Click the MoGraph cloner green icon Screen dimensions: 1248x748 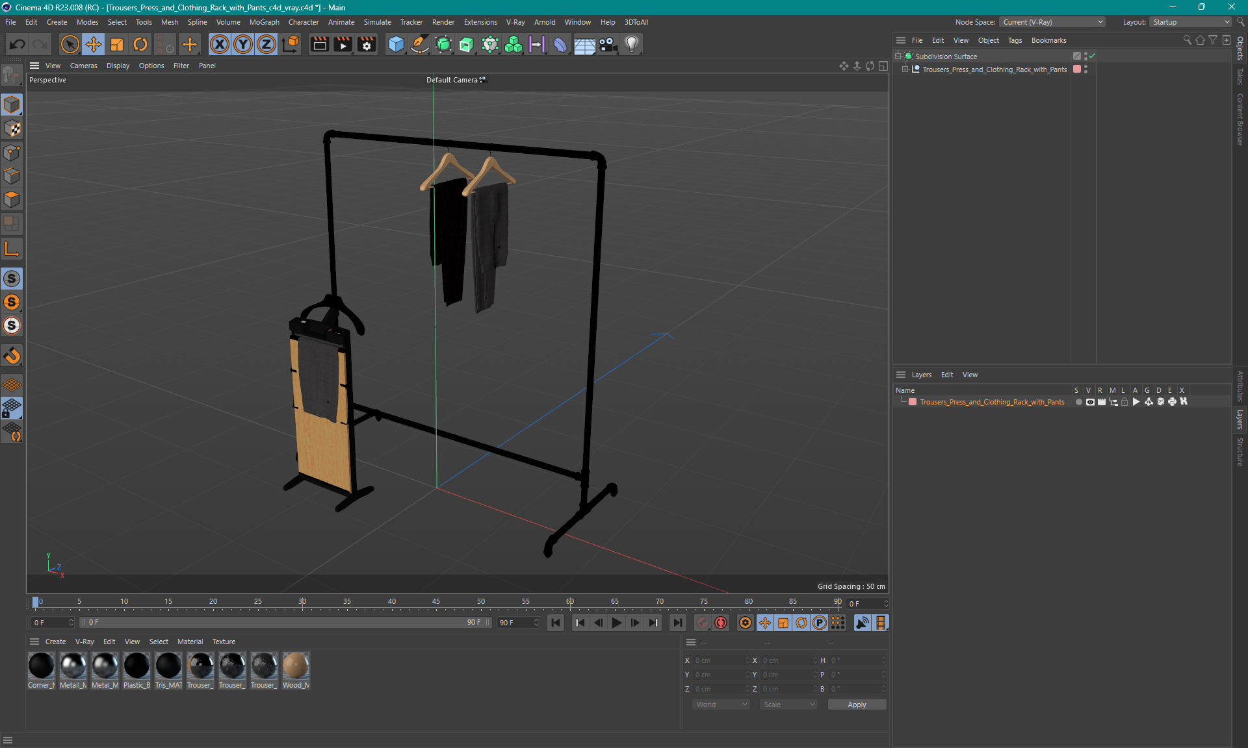(513, 44)
